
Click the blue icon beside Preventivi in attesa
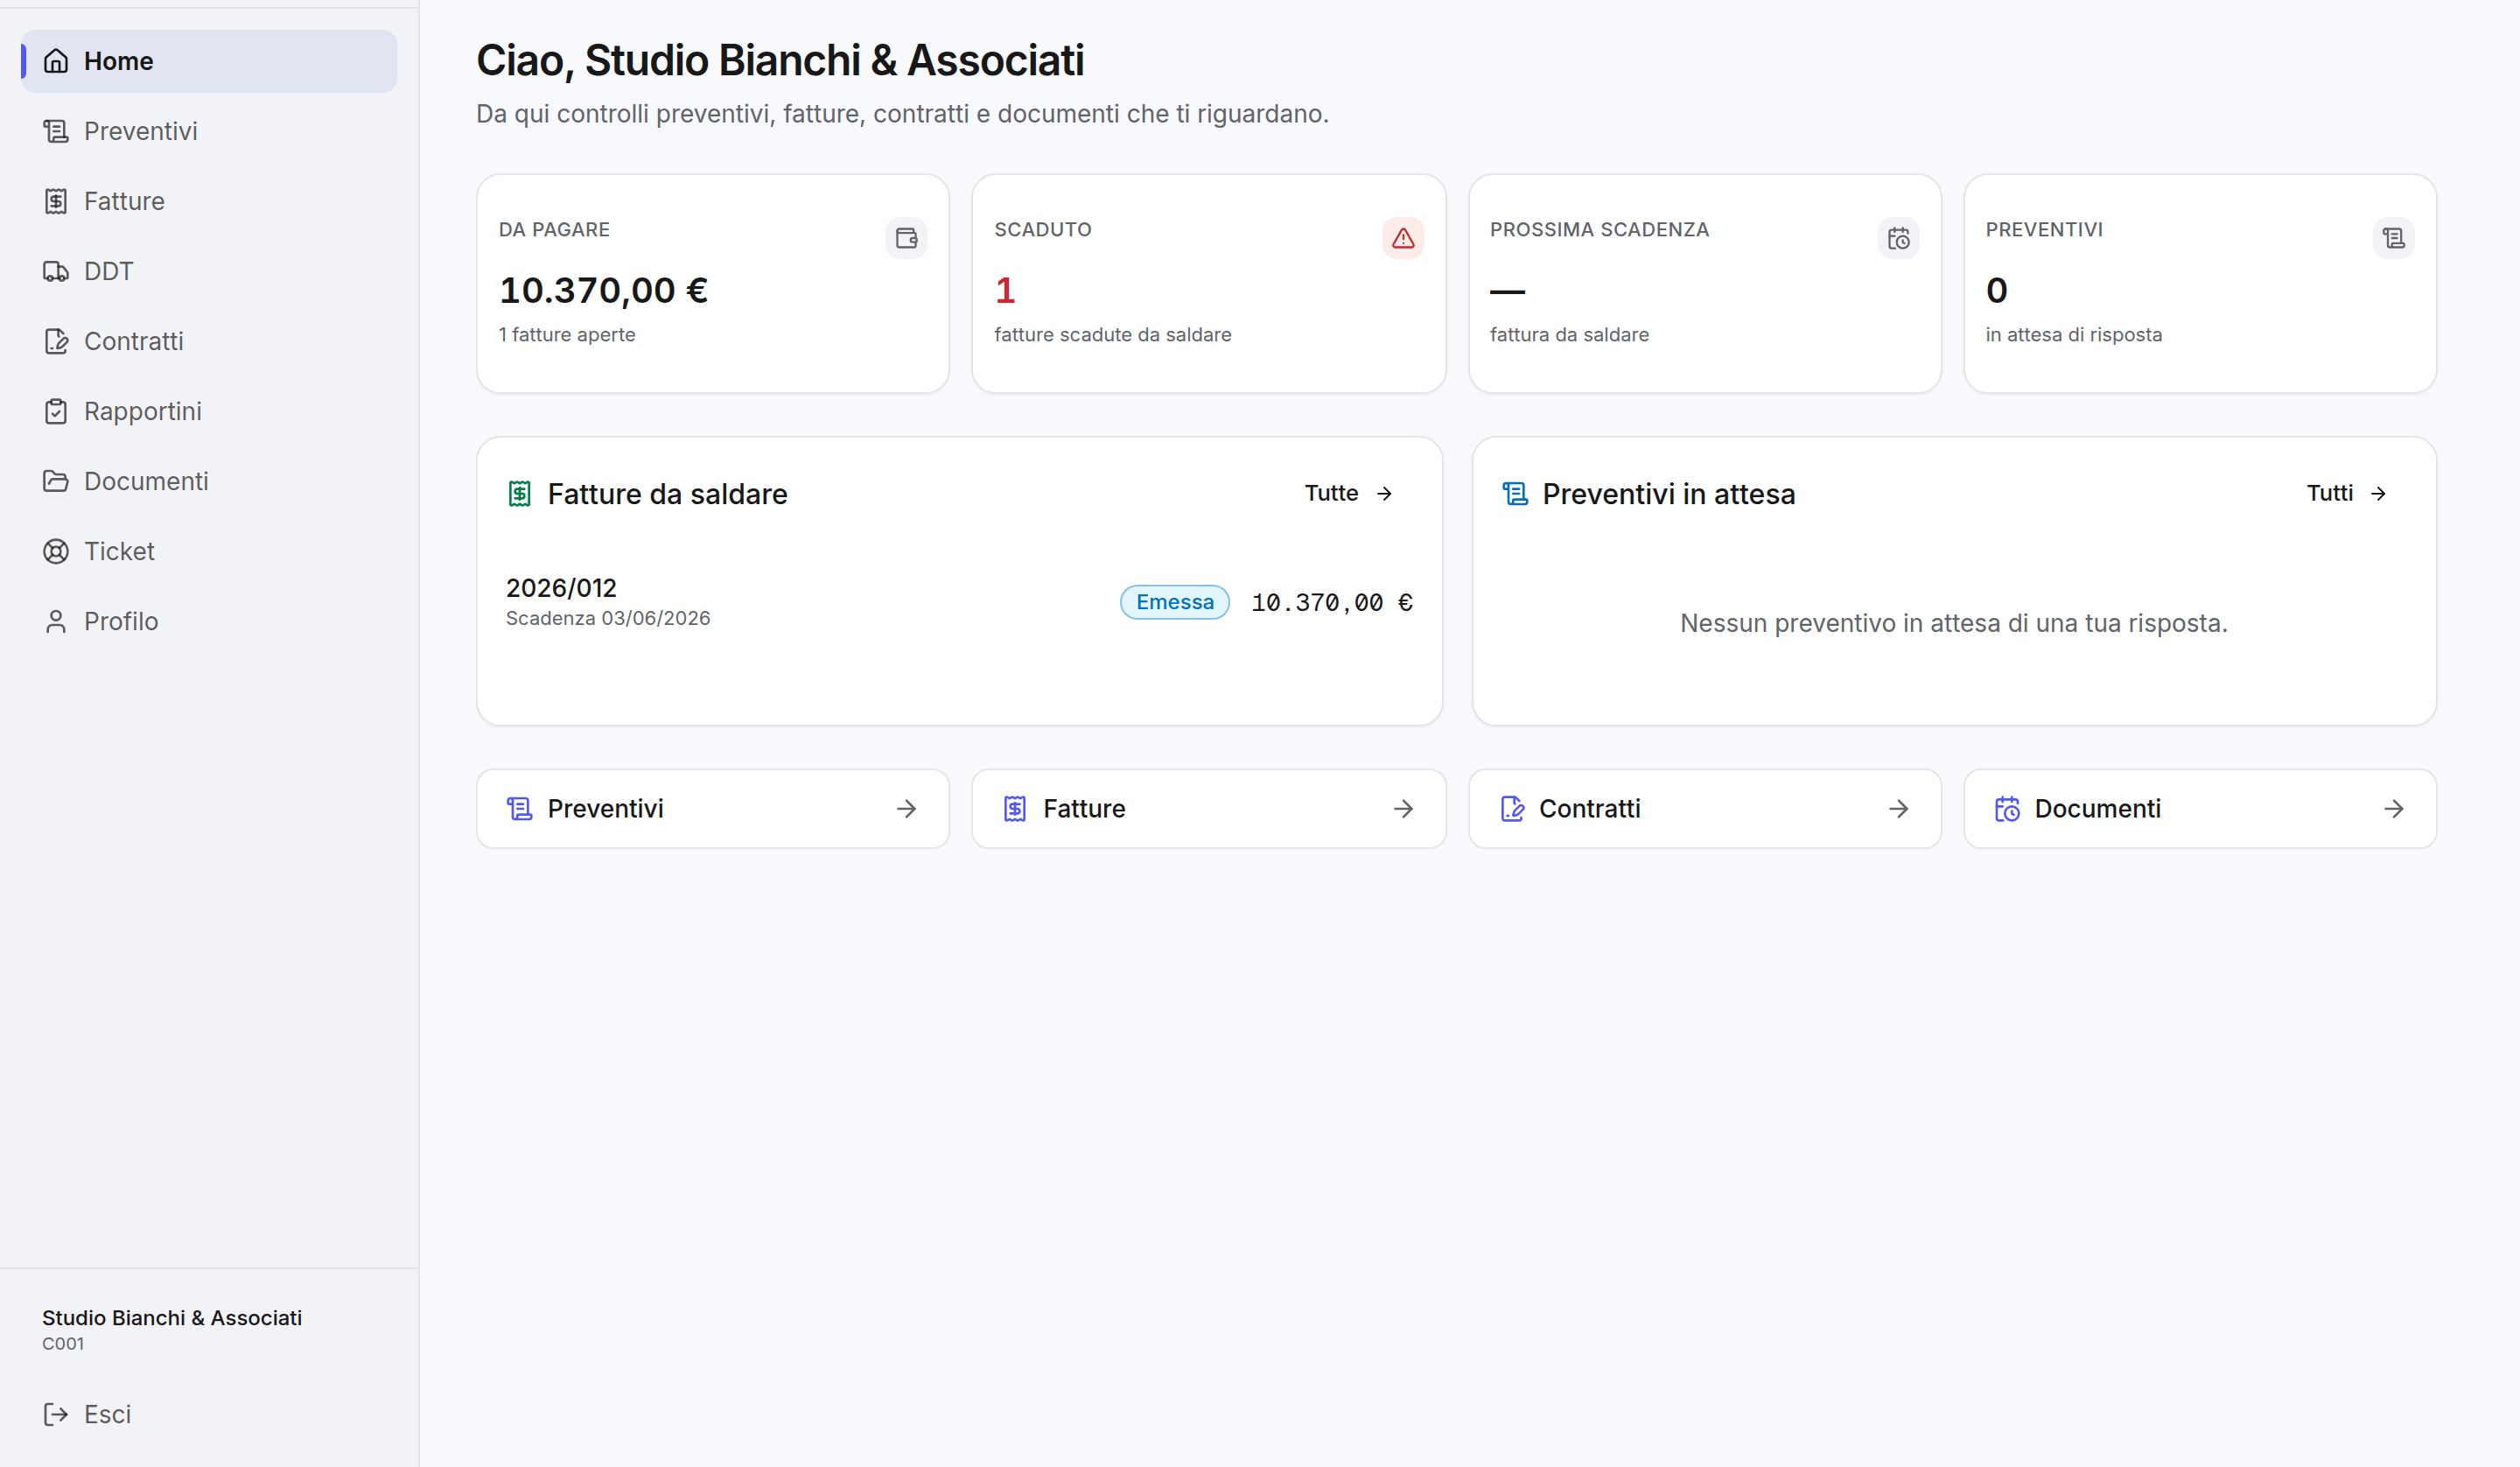[x=1515, y=494]
